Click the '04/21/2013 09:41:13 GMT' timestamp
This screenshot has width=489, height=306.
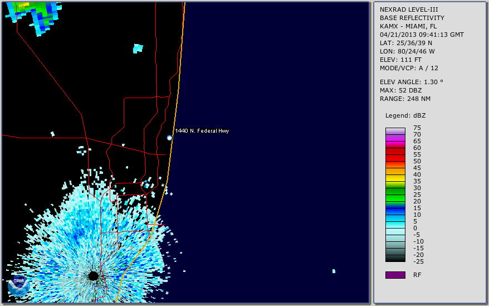[422, 35]
